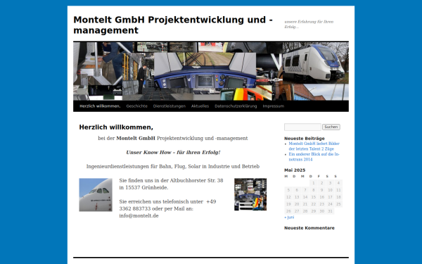The width and height of the screenshot is (422, 264).
Task: Click the address line 'Altbuchhorster Str. 38'
Action: click(196, 180)
